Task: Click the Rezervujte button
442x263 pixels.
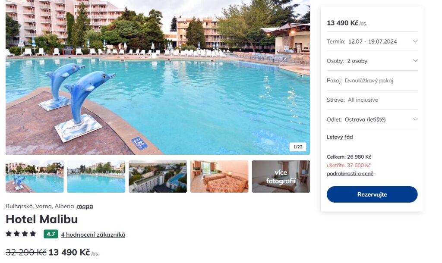Action: click(372, 194)
